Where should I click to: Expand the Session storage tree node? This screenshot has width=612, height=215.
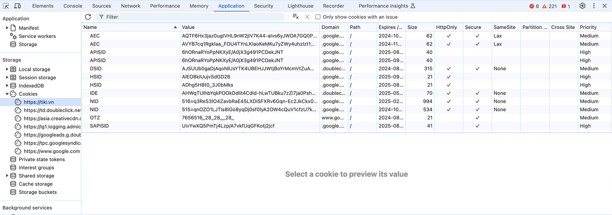[7, 77]
